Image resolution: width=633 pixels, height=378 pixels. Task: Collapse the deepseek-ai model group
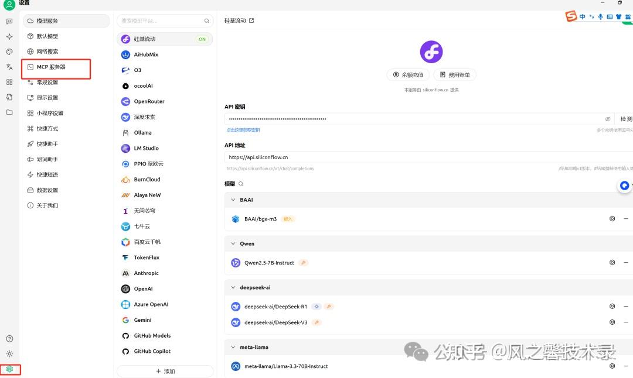[233, 288]
